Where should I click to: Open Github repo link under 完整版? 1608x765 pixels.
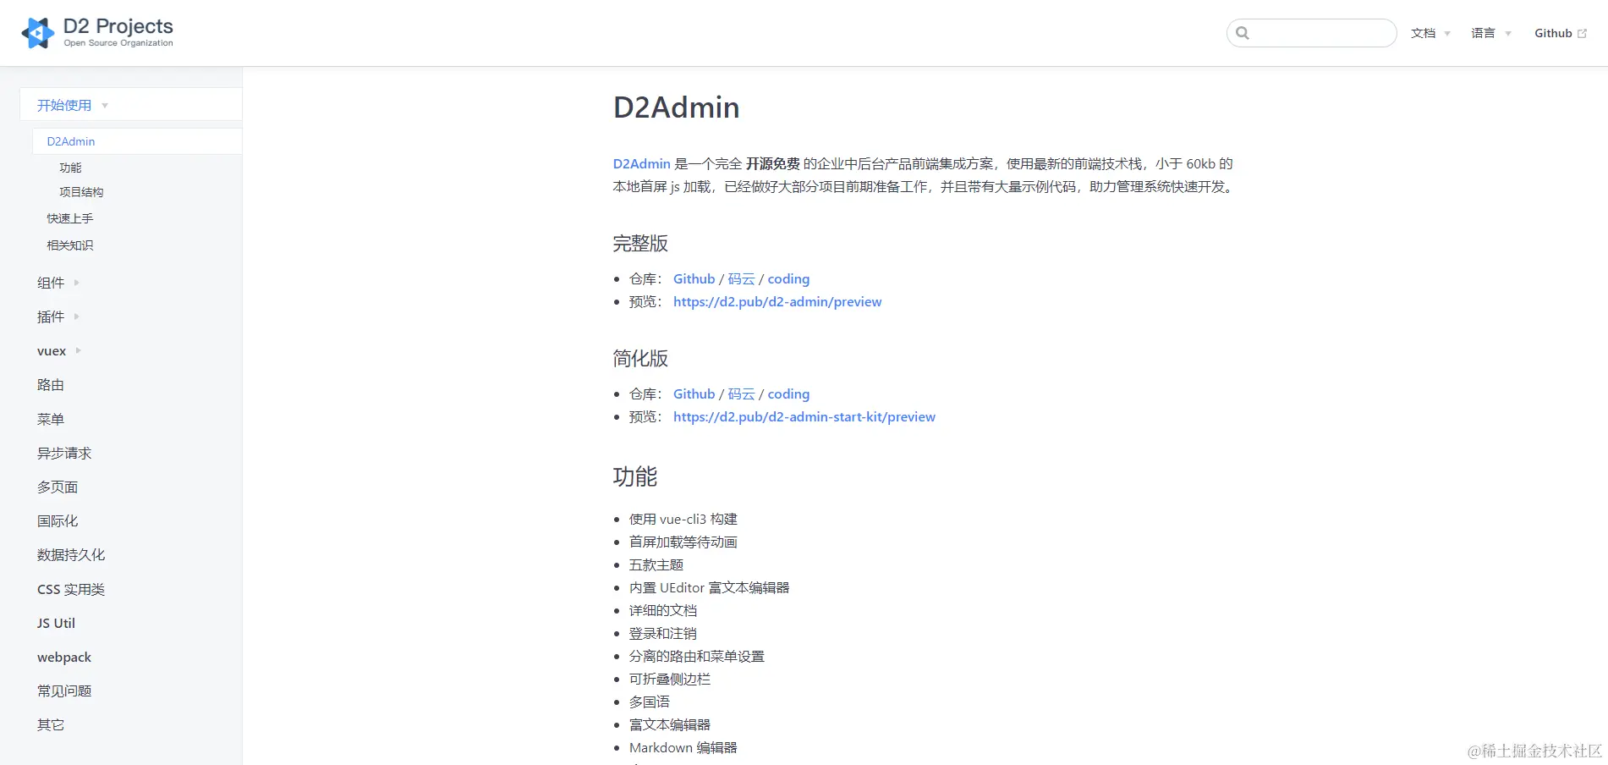pos(694,278)
